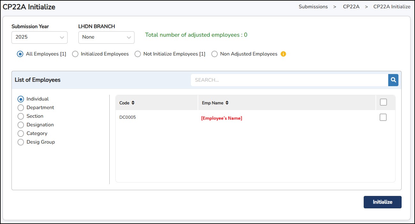Click the employee search field
415x224 pixels.
[289, 80]
